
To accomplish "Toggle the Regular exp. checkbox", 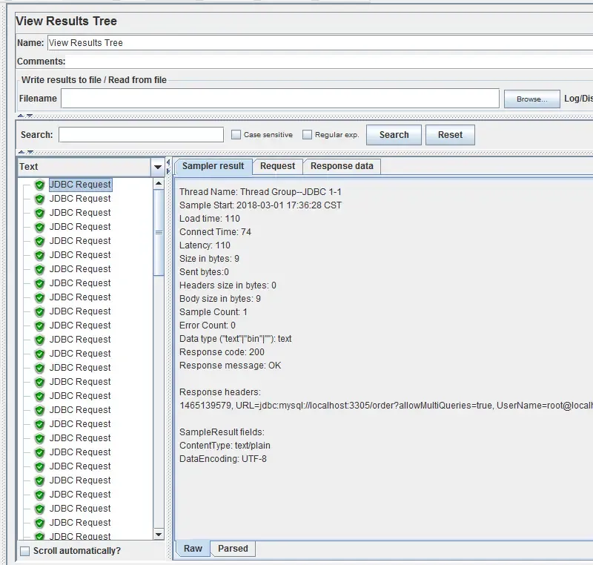I will click(308, 135).
